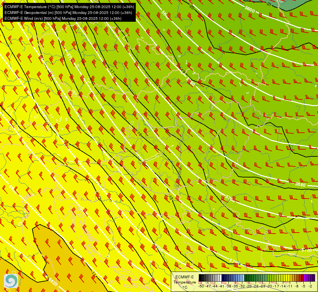The width and height of the screenshot is (318, 292).
Task: Click the -5 legend tick label
Action: [x=303, y=286]
